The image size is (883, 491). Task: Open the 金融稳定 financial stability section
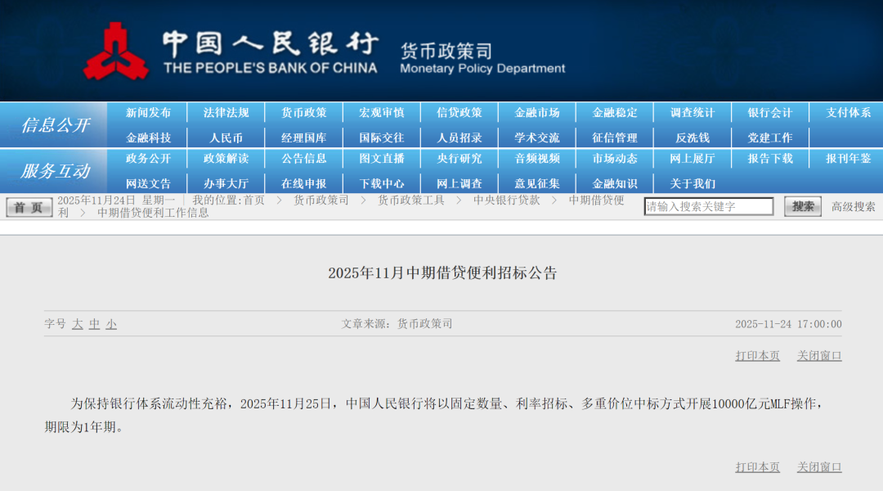click(615, 112)
